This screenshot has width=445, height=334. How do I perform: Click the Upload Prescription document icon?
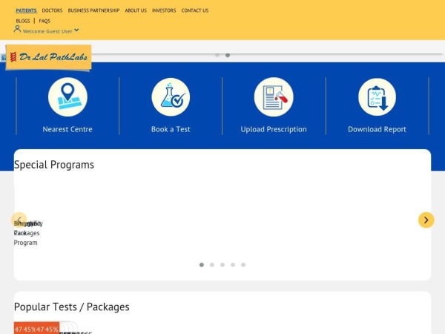pyautogui.click(x=274, y=97)
